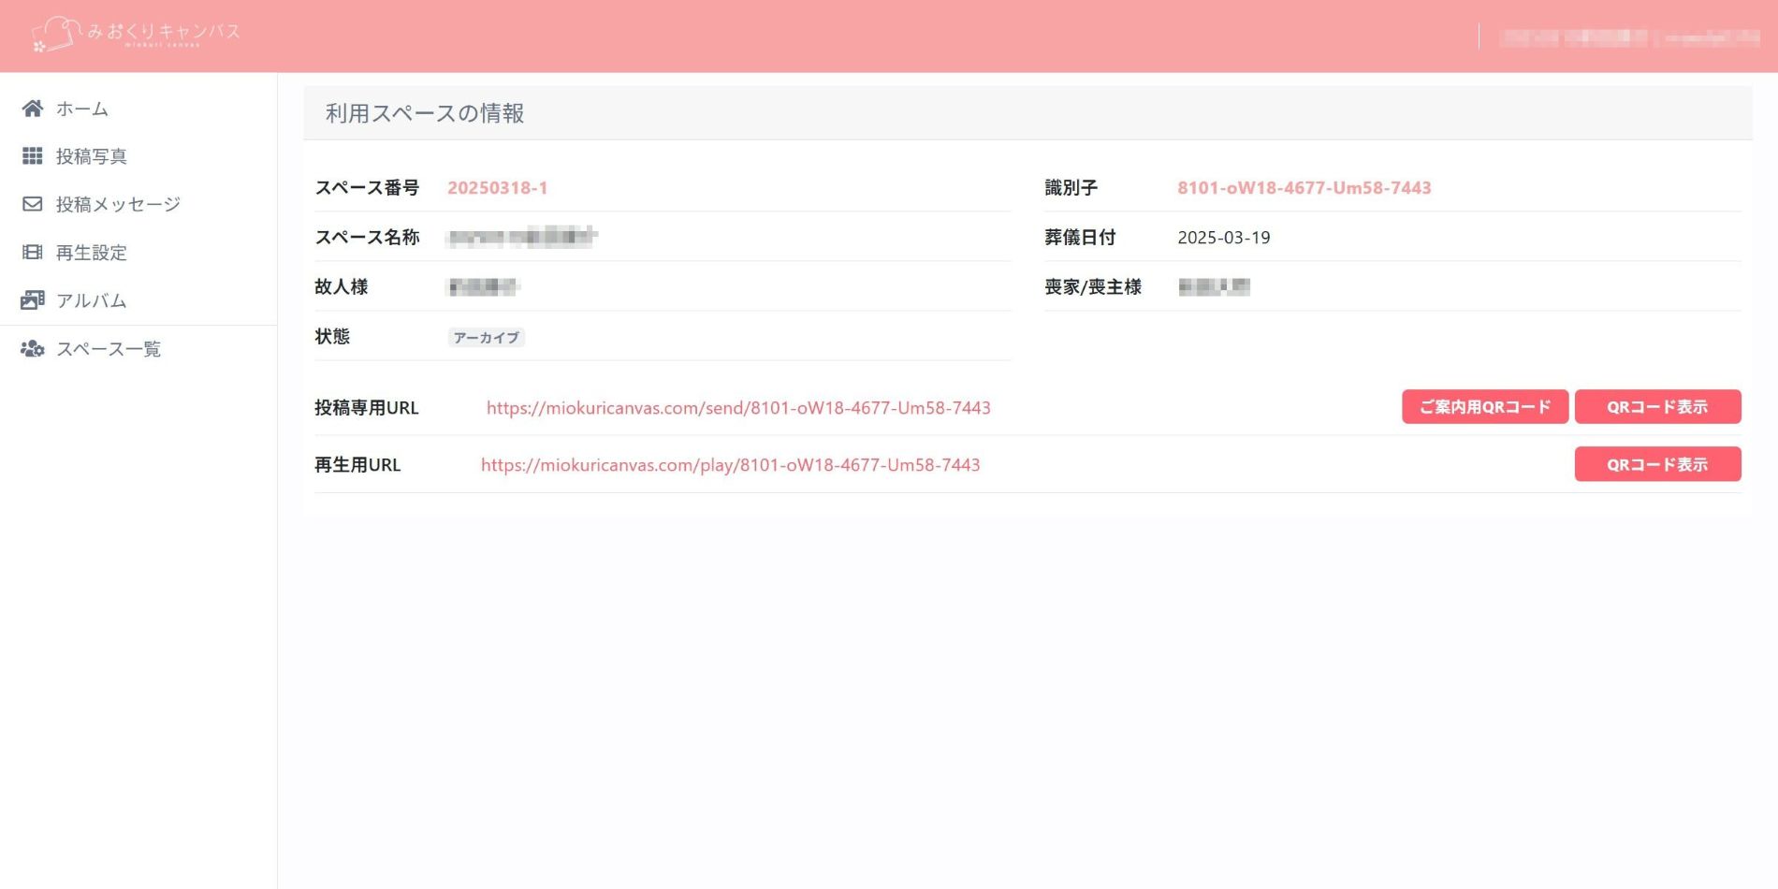Click the film strip playback settings icon
The height and width of the screenshot is (889, 1778).
(x=33, y=252)
